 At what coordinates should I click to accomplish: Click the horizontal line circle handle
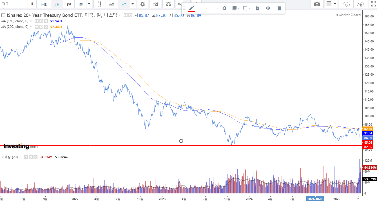tap(181, 141)
